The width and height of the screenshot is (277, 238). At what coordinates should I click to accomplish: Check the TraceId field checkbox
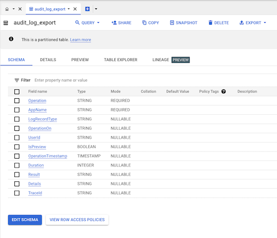[17, 193]
